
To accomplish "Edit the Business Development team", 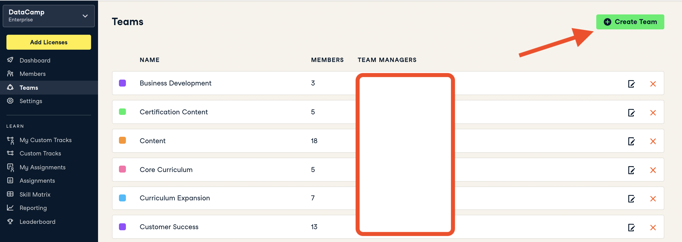I will click(631, 84).
